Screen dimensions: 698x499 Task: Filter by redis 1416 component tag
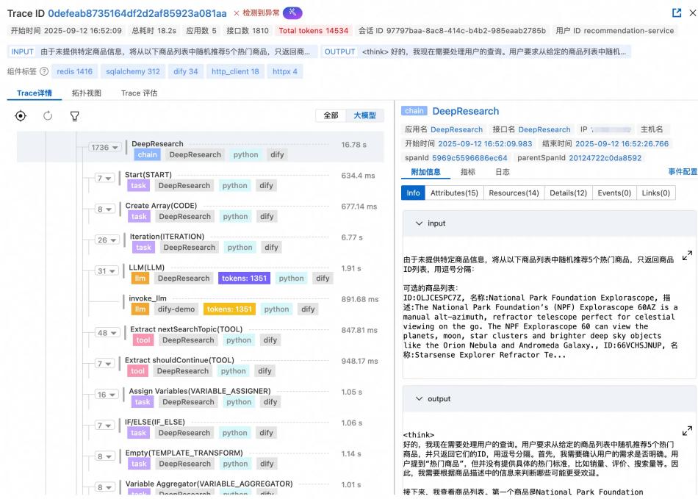click(x=75, y=71)
